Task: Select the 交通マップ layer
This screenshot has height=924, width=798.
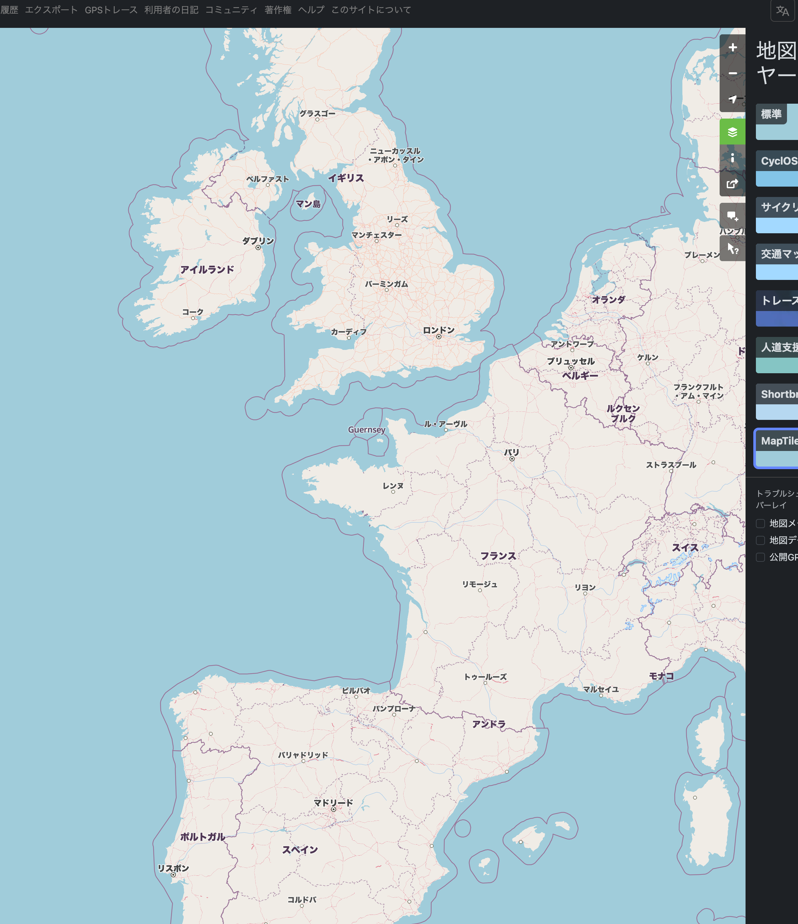Action: (x=777, y=262)
